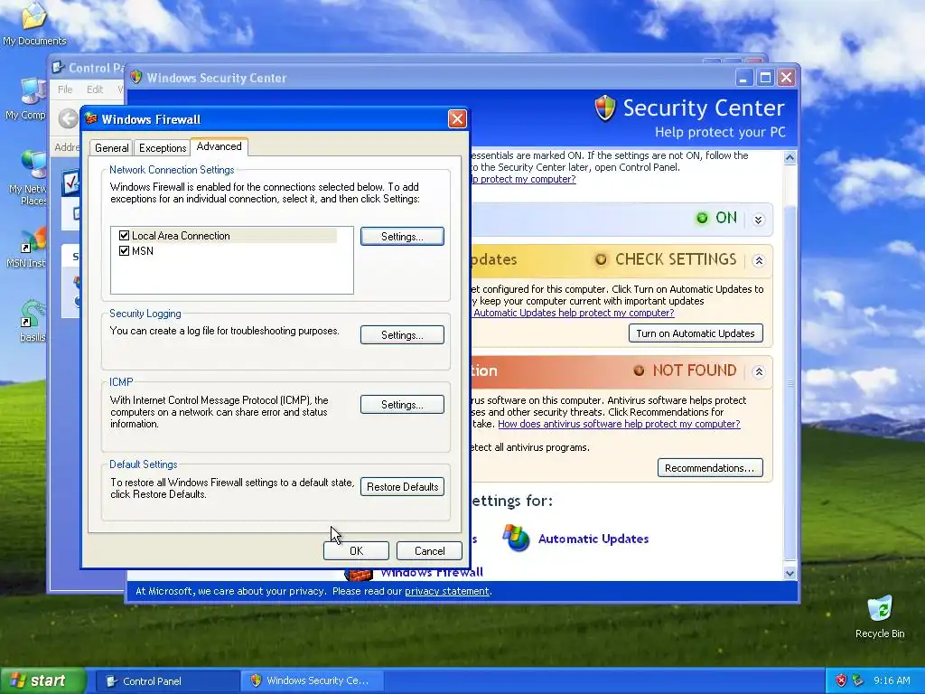Screen dimensions: 925x694
Task: Minimize the Windows Security Center window
Action: [744, 78]
